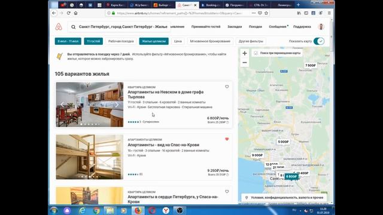This screenshot has width=383, height=215.
Task: Click the Airbnb logo home icon
Action: (x=59, y=27)
